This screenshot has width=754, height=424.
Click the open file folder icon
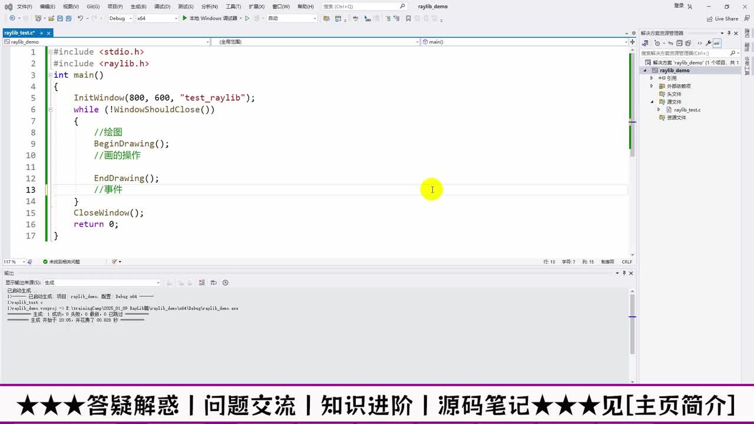click(51, 18)
